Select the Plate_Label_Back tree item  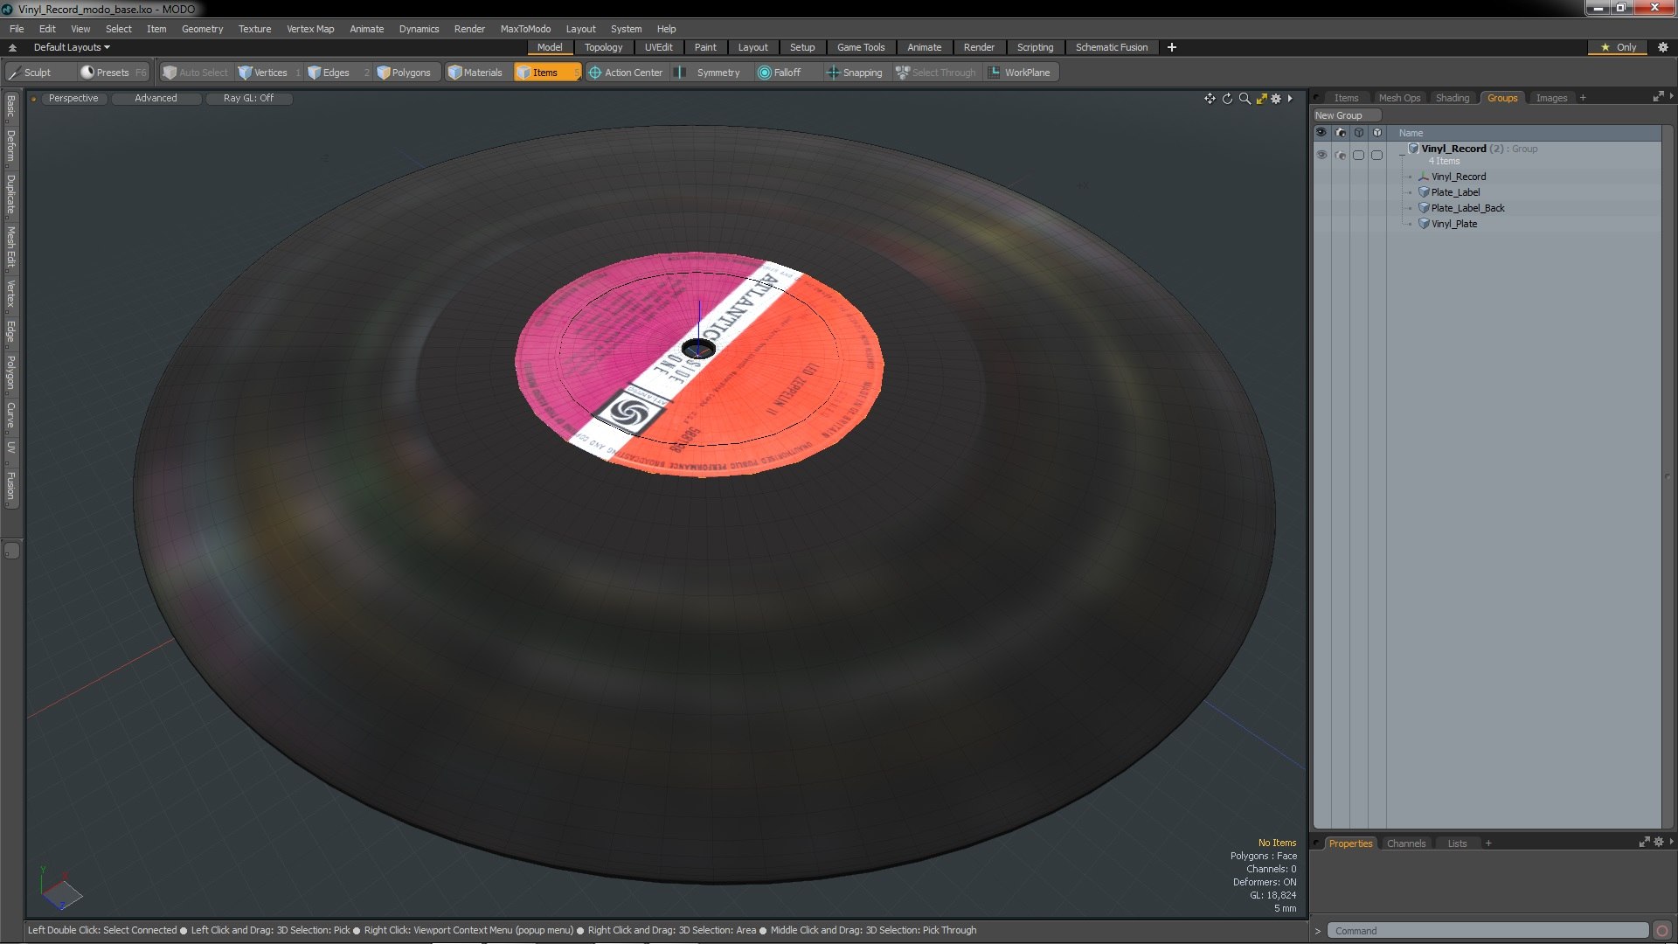click(1467, 208)
